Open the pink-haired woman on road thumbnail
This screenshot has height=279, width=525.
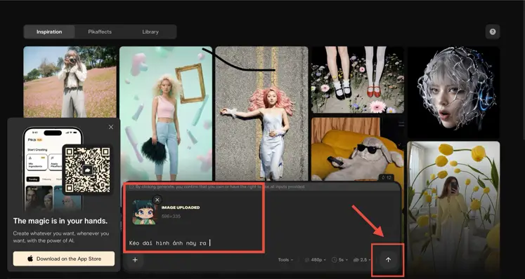coord(261,114)
